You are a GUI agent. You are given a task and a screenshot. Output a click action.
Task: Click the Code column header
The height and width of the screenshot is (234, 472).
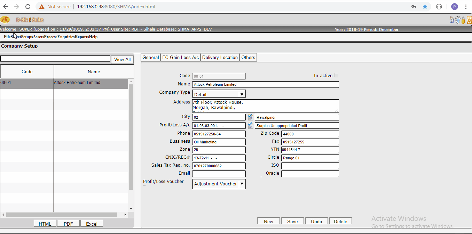click(27, 72)
